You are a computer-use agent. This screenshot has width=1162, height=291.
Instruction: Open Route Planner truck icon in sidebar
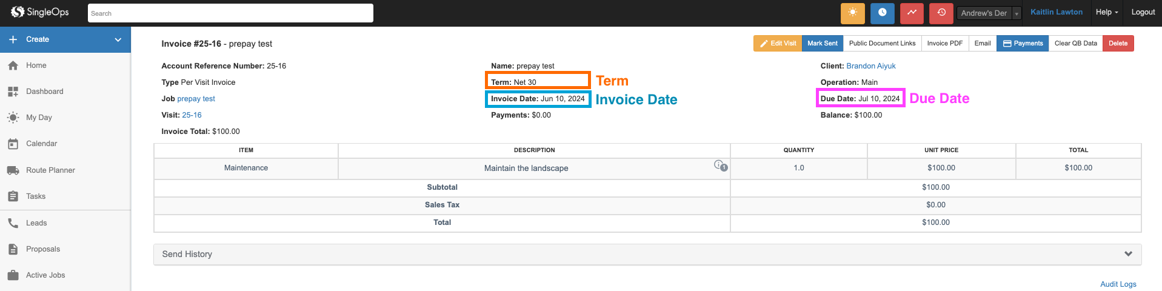tap(13, 170)
